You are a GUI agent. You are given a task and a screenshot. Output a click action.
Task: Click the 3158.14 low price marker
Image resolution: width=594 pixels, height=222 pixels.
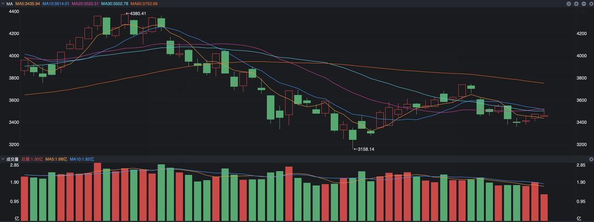[x=364, y=149]
